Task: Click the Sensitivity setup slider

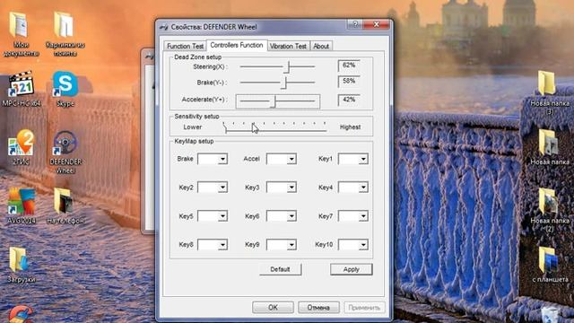Action: 274,127
